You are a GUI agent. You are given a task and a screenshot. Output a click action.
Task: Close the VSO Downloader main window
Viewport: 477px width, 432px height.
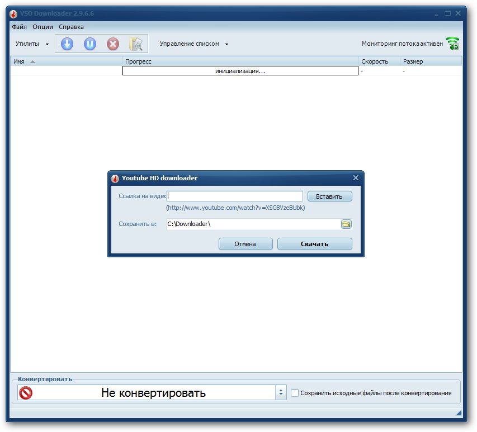click(458, 13)
